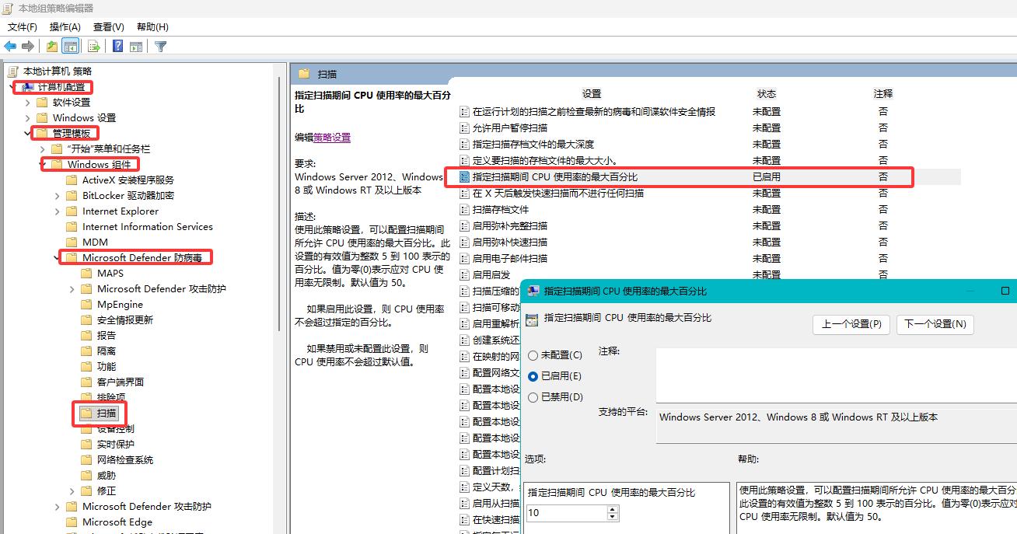Screen dimensions: 1017x534
Task: Expand the Internet Explorer tree node
Action: pyautogui.click(x=57, y=211)
